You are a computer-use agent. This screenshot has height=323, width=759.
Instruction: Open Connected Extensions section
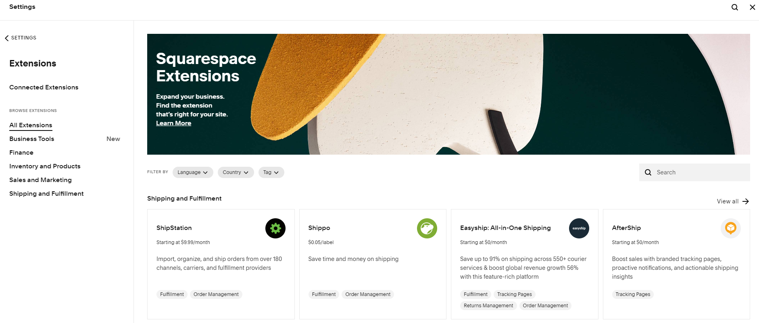(x=44, y=87)
